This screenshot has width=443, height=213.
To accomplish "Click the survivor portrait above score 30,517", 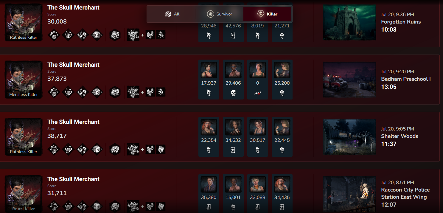I will point(258,128).
